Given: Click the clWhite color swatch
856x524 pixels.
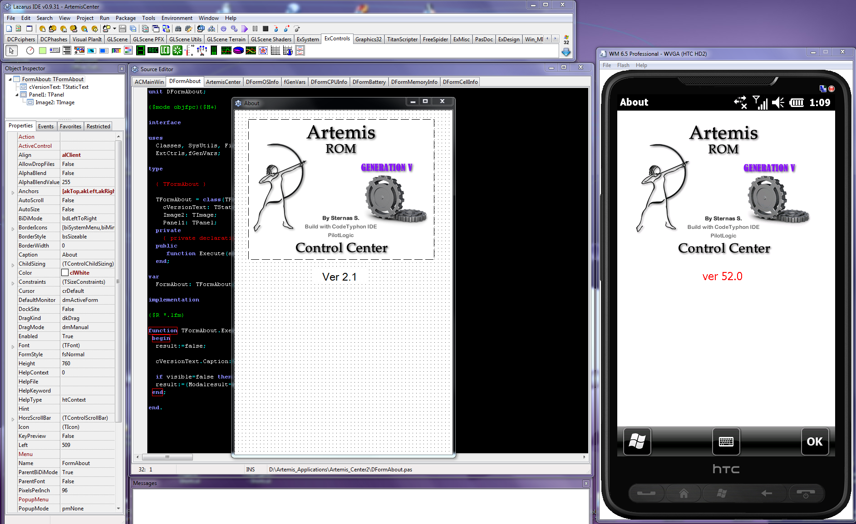Looking at the screenshot, I should (65, 273).
